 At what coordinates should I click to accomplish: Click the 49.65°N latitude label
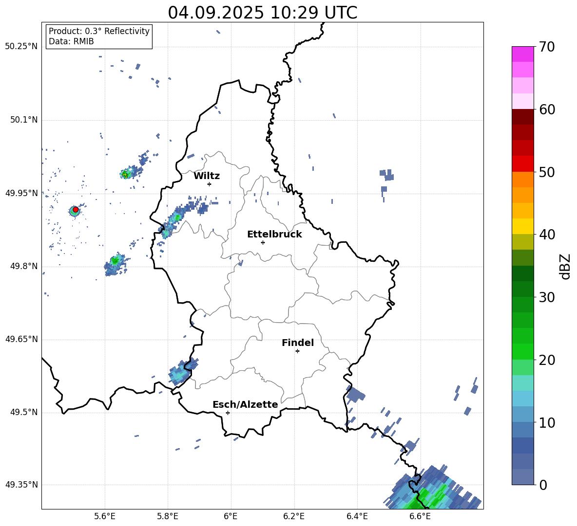click(x=21, y=339)
